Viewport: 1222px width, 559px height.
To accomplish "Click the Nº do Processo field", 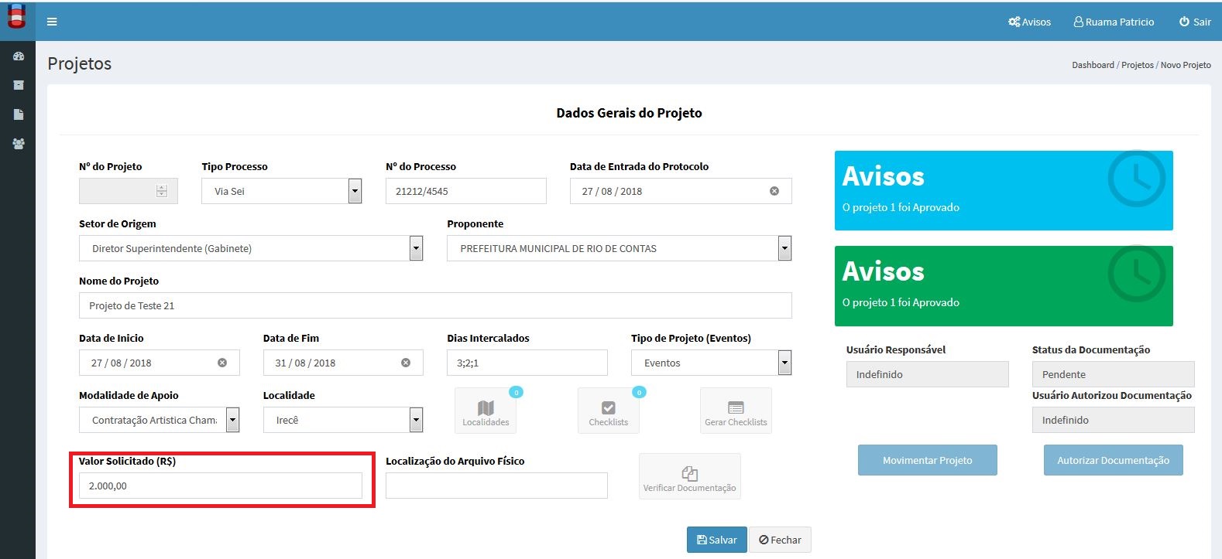I will [x=466, y=191].
